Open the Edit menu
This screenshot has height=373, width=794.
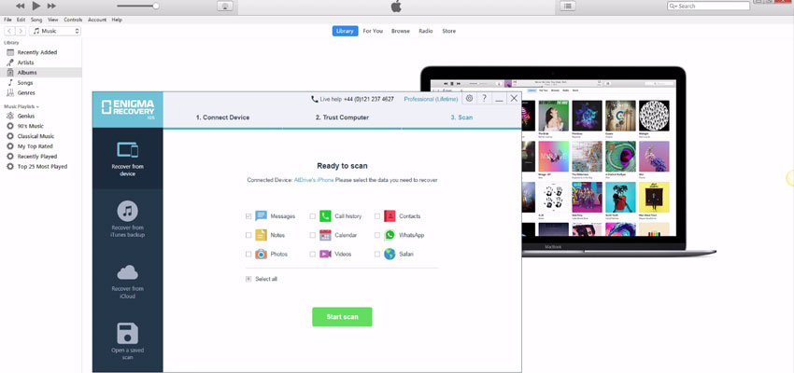point(21,20)
